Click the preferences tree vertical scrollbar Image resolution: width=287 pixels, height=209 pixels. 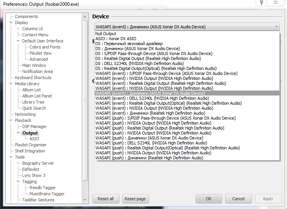click(x=85, y=96)
